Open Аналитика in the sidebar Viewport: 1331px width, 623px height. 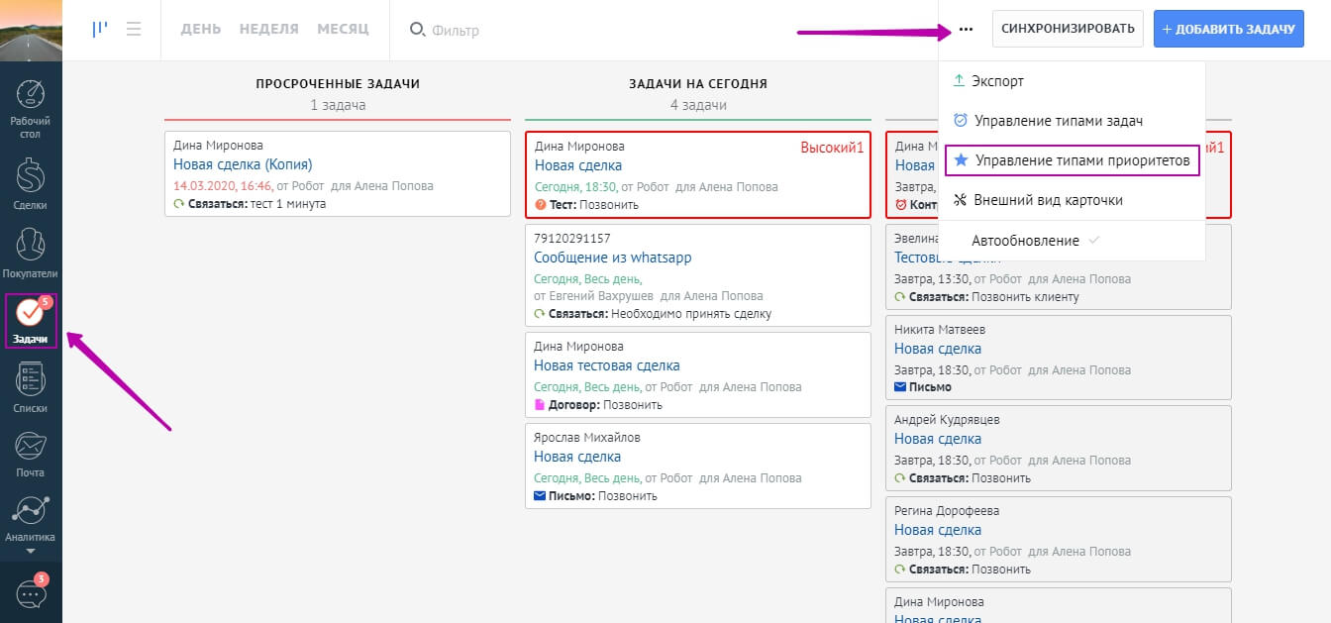coord(31,517)
